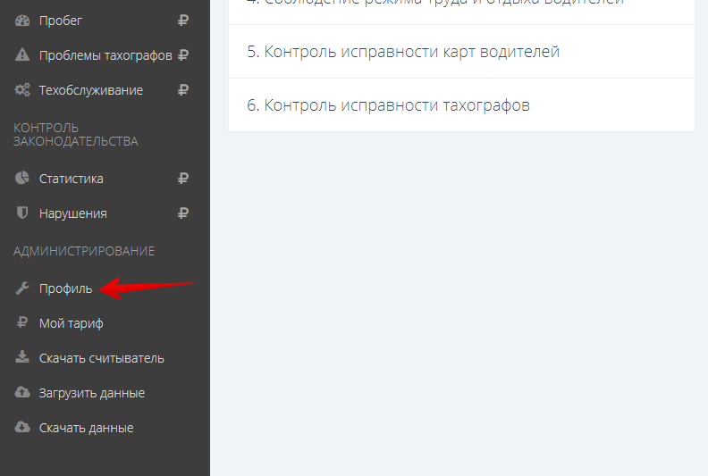Click the КОНТРОЛЬ ЗАКОНОДАТЕЛЬСТВА section heading
This screenshot has height=476, width=708.
(75, 135)
